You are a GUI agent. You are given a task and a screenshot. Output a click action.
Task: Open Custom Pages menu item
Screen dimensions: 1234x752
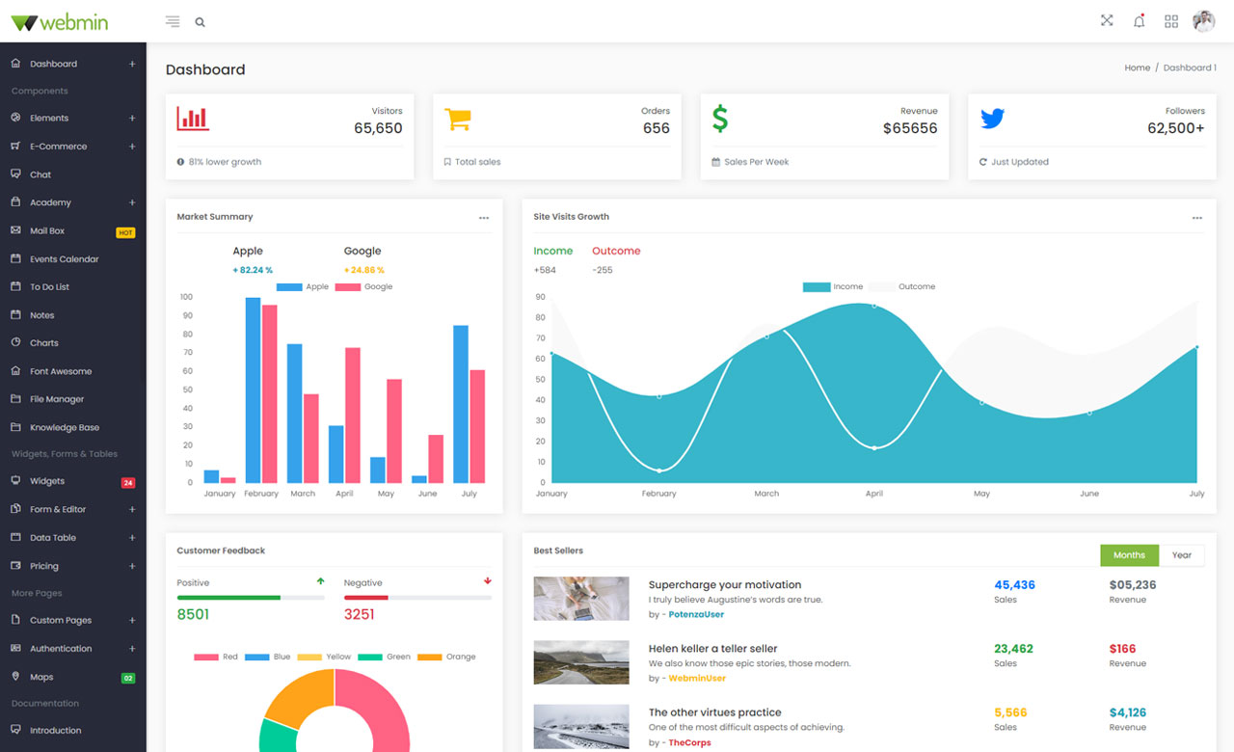73,620
